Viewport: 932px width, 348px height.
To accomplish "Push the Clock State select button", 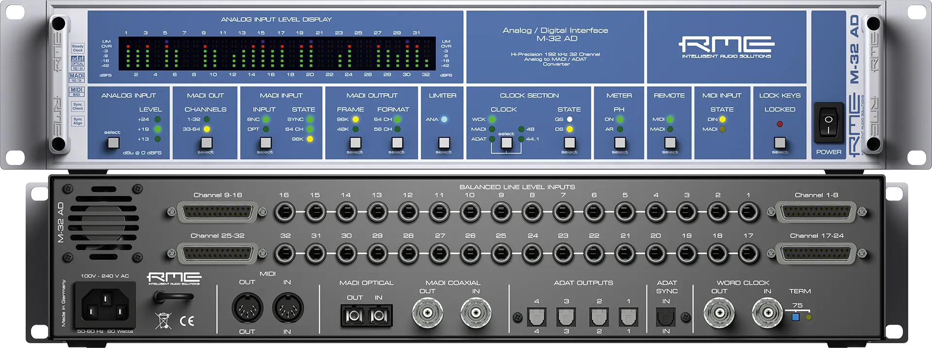I will pyautogui.click(x=569, y=143).
